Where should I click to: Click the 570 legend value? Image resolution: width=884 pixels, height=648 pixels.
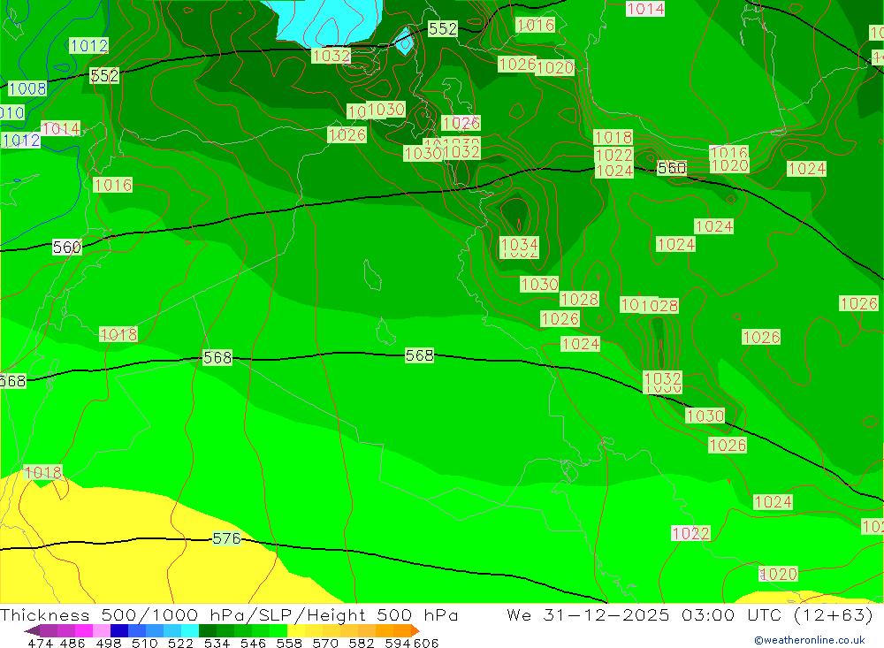[324, 643]
